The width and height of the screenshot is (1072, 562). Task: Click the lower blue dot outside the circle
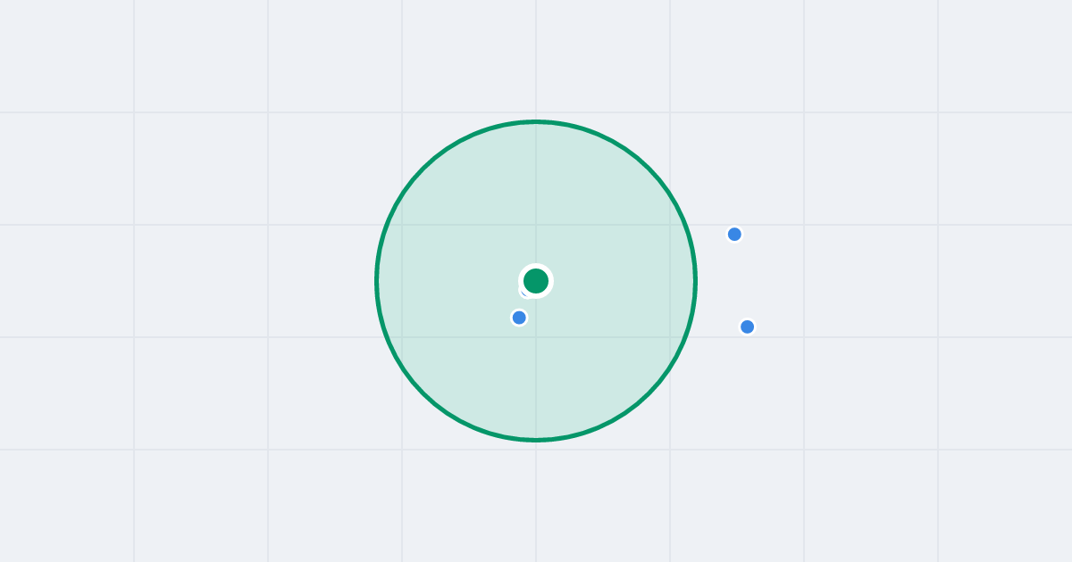pyautogui.click(x=748, y=326)
